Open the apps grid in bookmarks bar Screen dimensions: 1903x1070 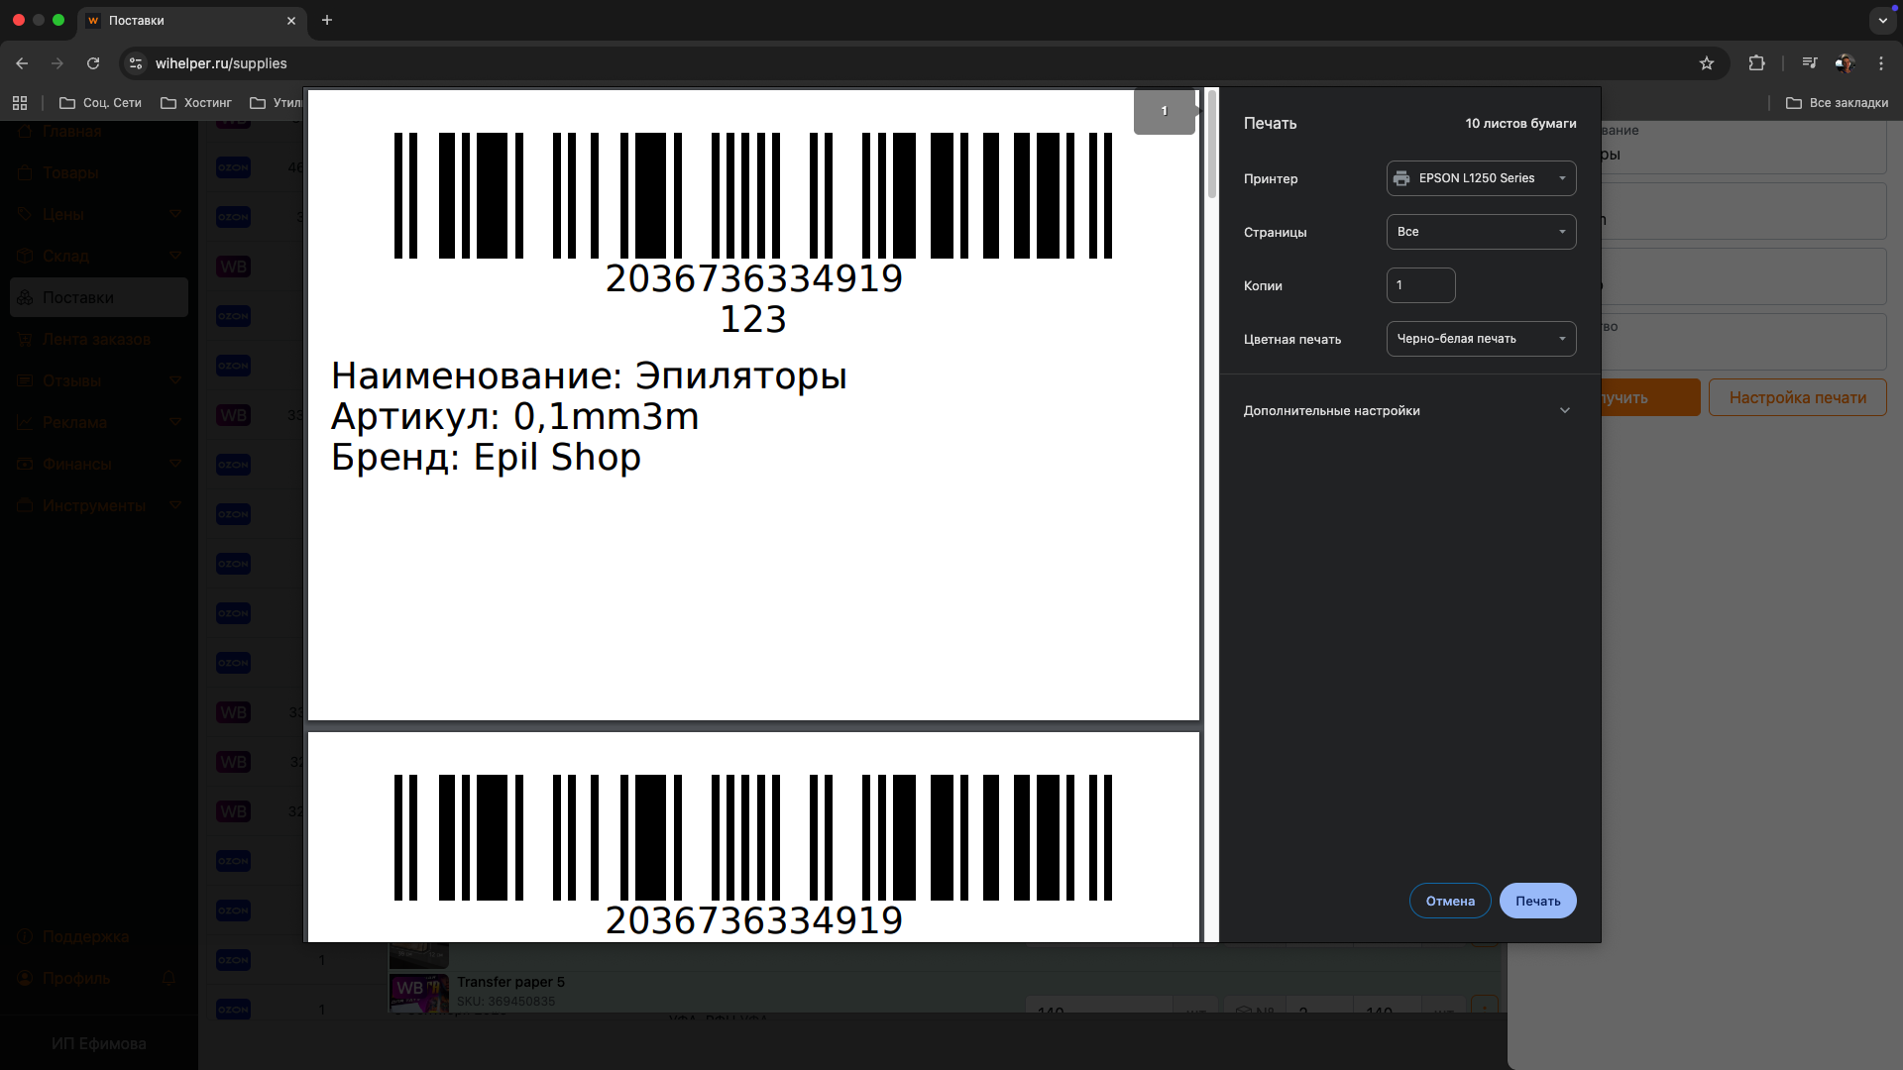[20, 103]
